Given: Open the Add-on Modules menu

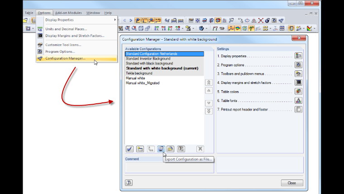Looking at the screenshot, I should [x=68, y=13].
